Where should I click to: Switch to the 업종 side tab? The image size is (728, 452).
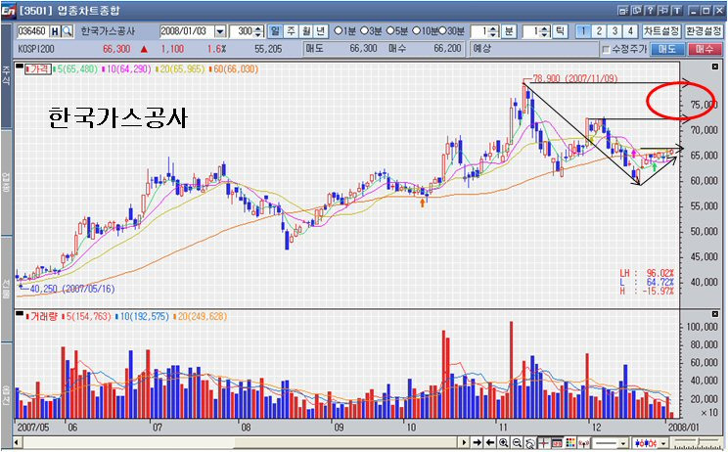coord(6,181)
